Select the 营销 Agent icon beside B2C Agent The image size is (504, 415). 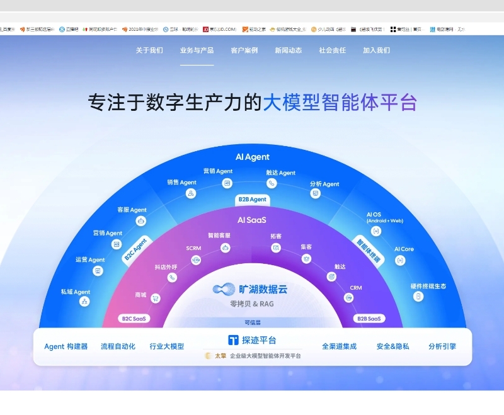click(x=117, y=244)
